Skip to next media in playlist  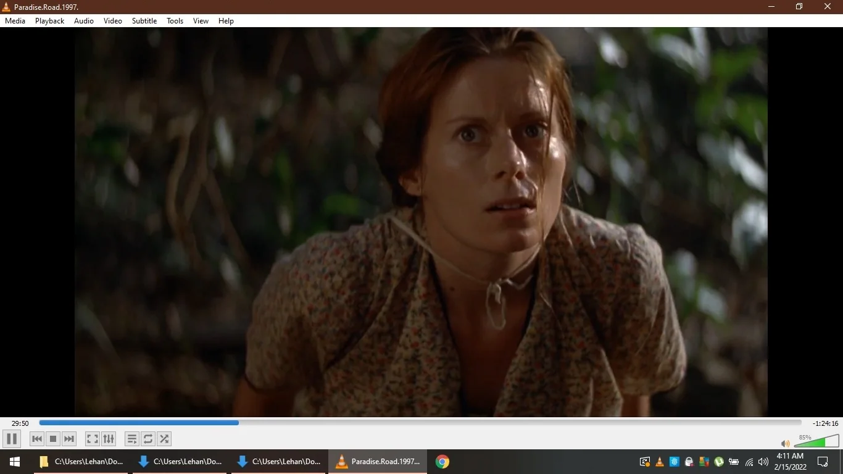tap(69, 439)
